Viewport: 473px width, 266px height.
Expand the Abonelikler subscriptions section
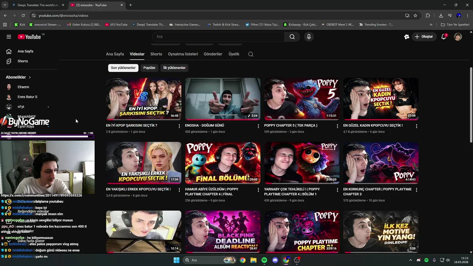pos(18,77)
